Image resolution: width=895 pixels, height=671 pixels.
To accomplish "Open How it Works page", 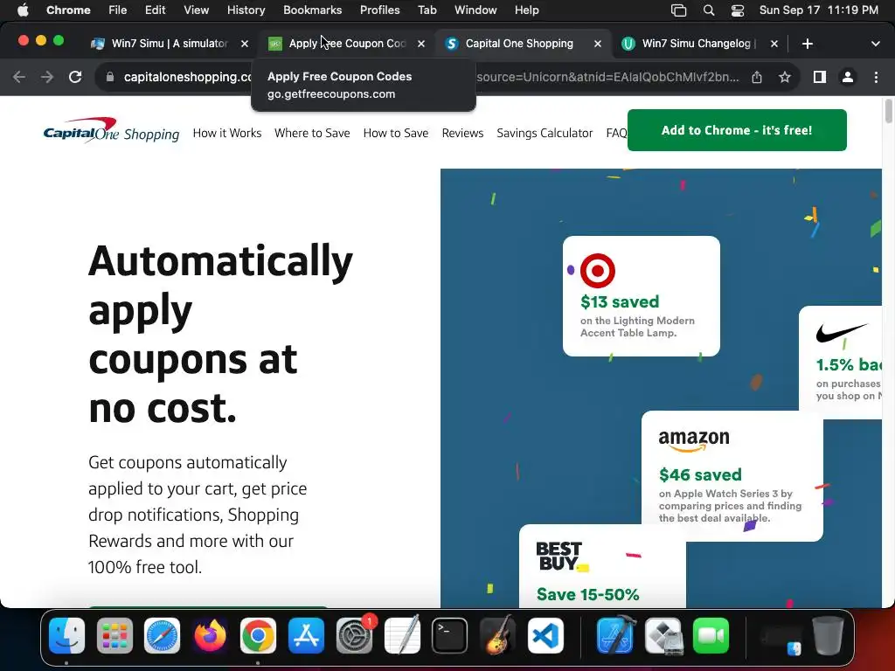I will click(x=227, y=133).
